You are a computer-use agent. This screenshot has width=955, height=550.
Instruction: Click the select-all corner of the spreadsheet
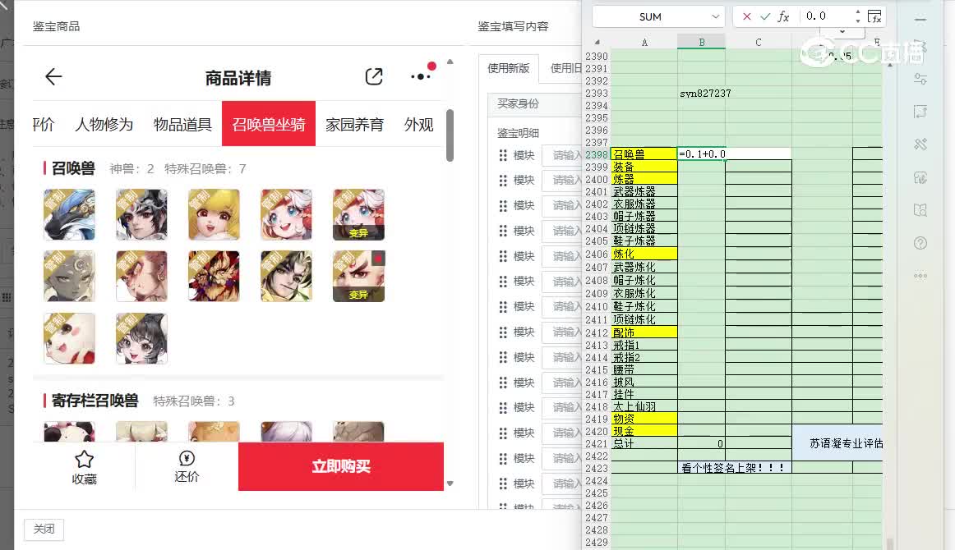(x=597, y=42)
